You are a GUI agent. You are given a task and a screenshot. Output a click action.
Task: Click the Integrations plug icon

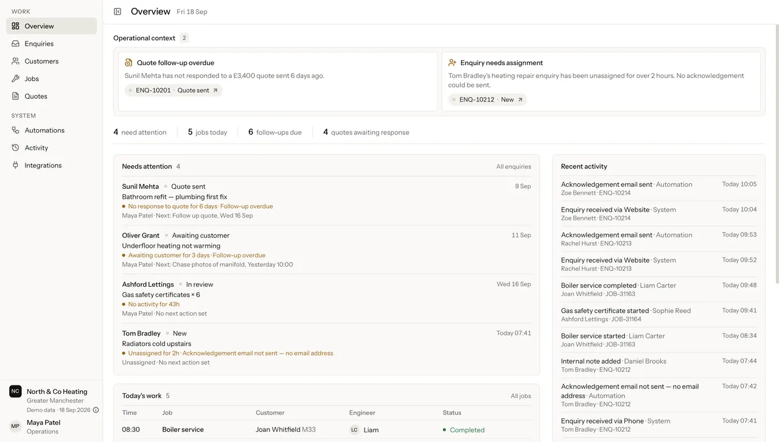[16, 166]
